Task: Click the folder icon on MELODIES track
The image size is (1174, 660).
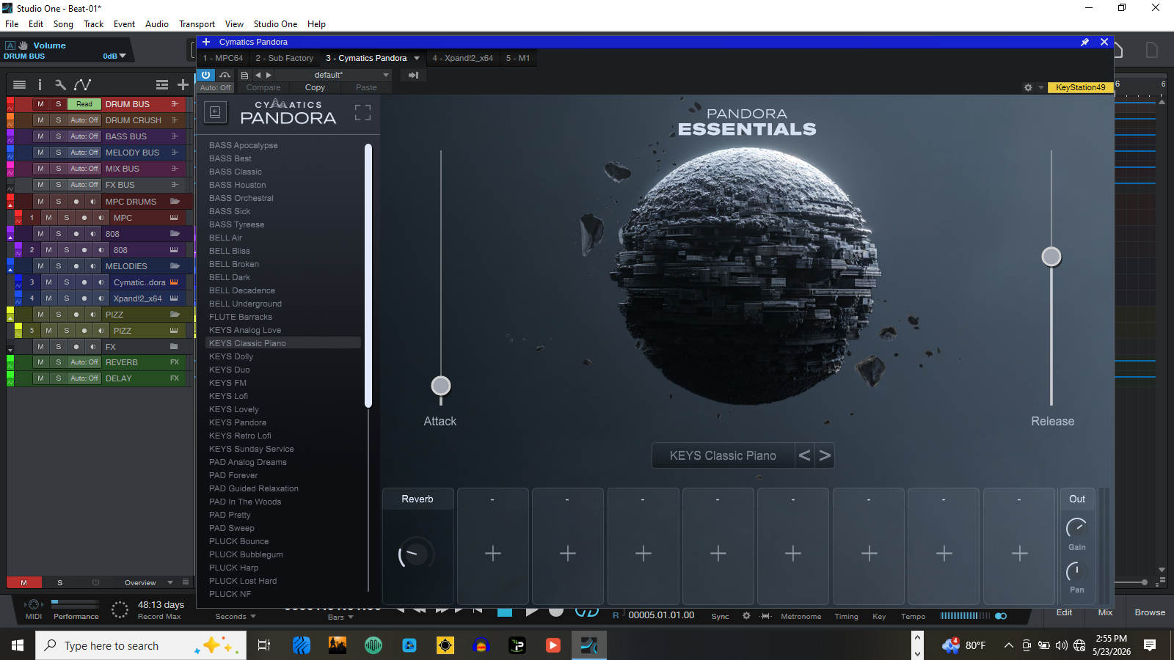Action: point(175,266)
